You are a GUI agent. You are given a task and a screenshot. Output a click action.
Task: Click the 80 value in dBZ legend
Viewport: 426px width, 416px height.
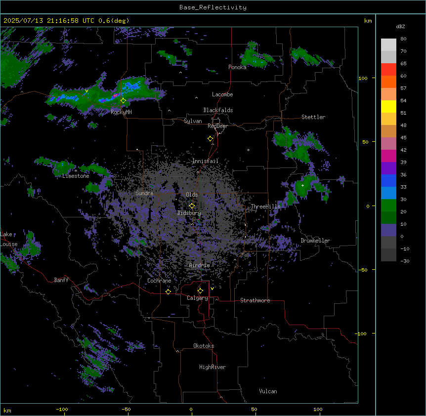[x=403, y=39]
